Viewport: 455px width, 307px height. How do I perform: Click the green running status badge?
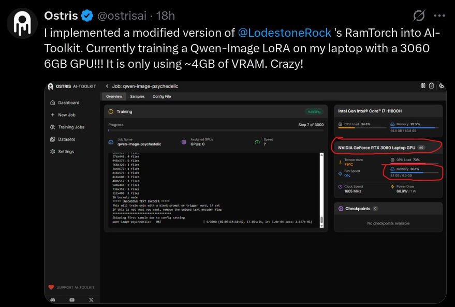point(314,111)
